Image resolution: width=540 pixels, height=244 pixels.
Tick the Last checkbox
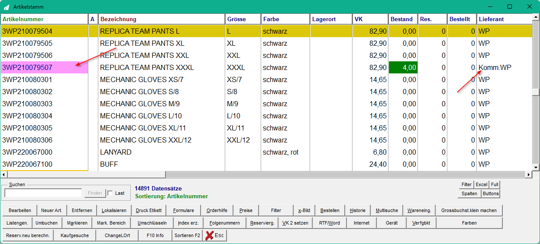[110, 193]
